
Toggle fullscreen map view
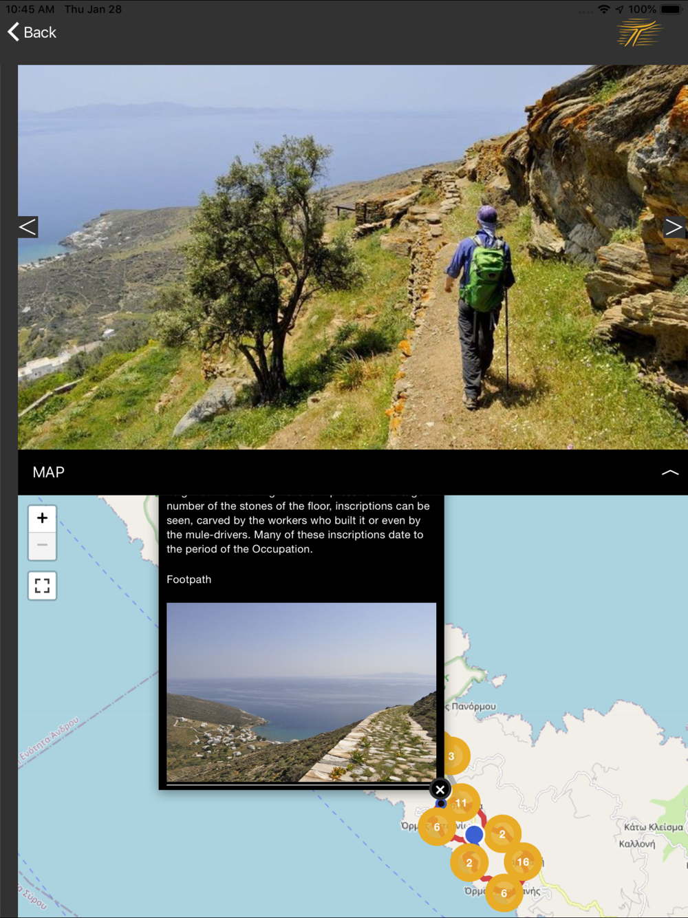[42, 586]
